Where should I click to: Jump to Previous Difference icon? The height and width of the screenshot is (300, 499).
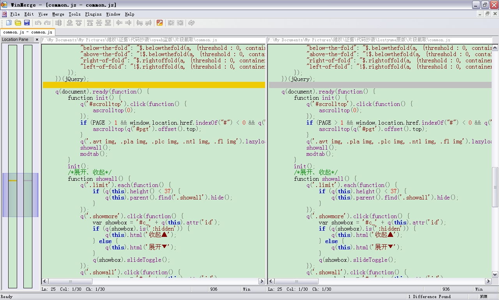coord(79,23)
